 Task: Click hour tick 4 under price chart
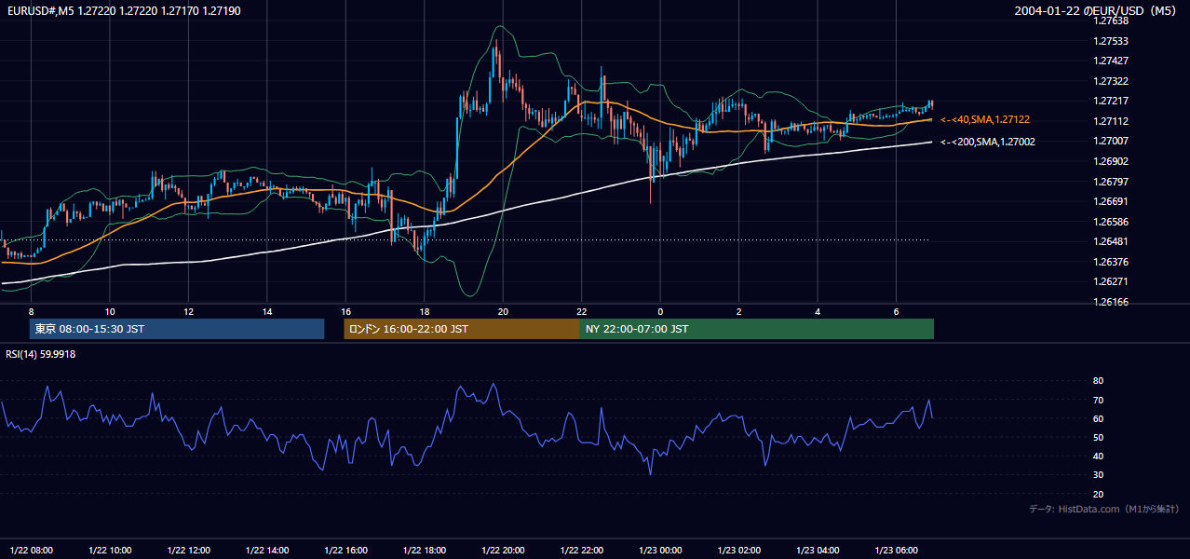tap(818, 311)
